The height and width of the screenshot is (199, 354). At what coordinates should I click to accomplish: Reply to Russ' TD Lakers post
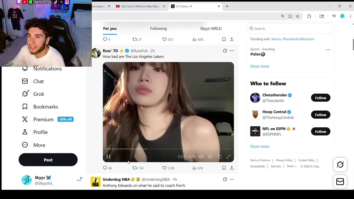point(107,168)
